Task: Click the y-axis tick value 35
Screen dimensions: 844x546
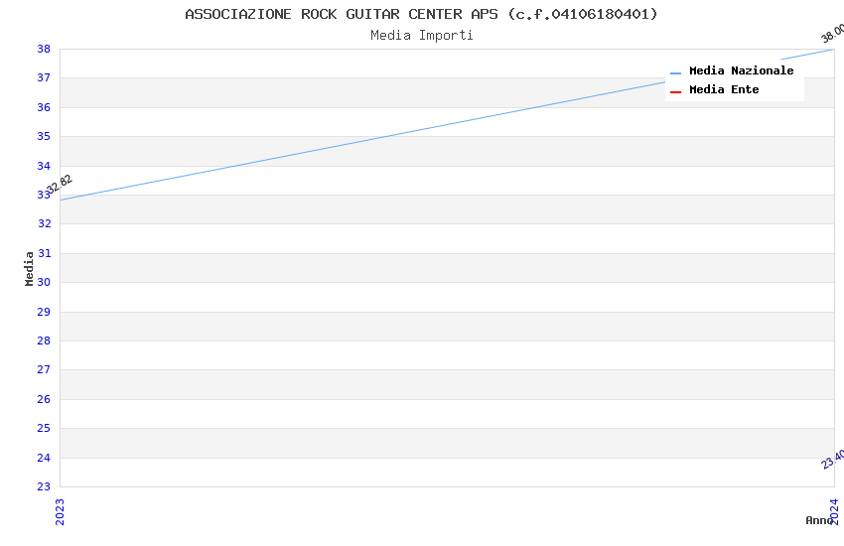Action: click(x=44, y=137)
